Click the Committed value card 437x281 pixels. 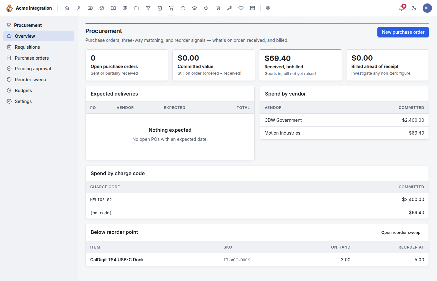tap(214, 65)
